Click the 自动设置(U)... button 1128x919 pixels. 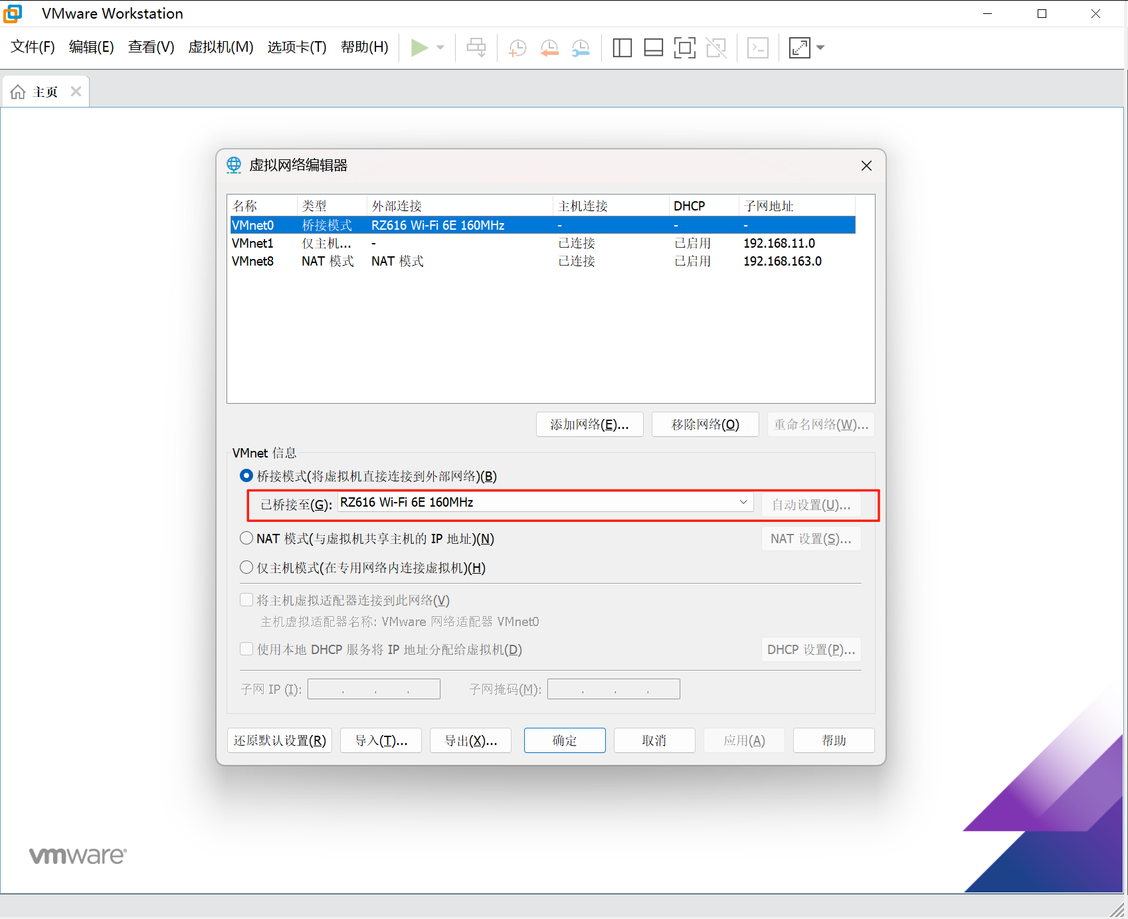click(811, 505)
